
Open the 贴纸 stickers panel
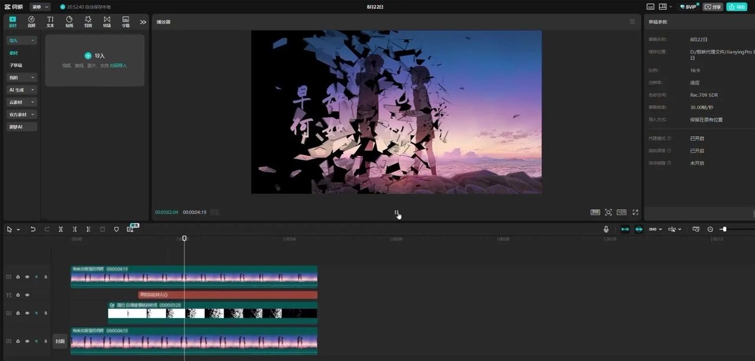click(x=69, y=22)
